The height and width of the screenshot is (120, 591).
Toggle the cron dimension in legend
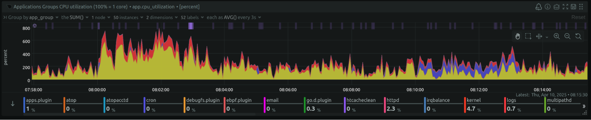pyautogui.click(x=163, y=105)
